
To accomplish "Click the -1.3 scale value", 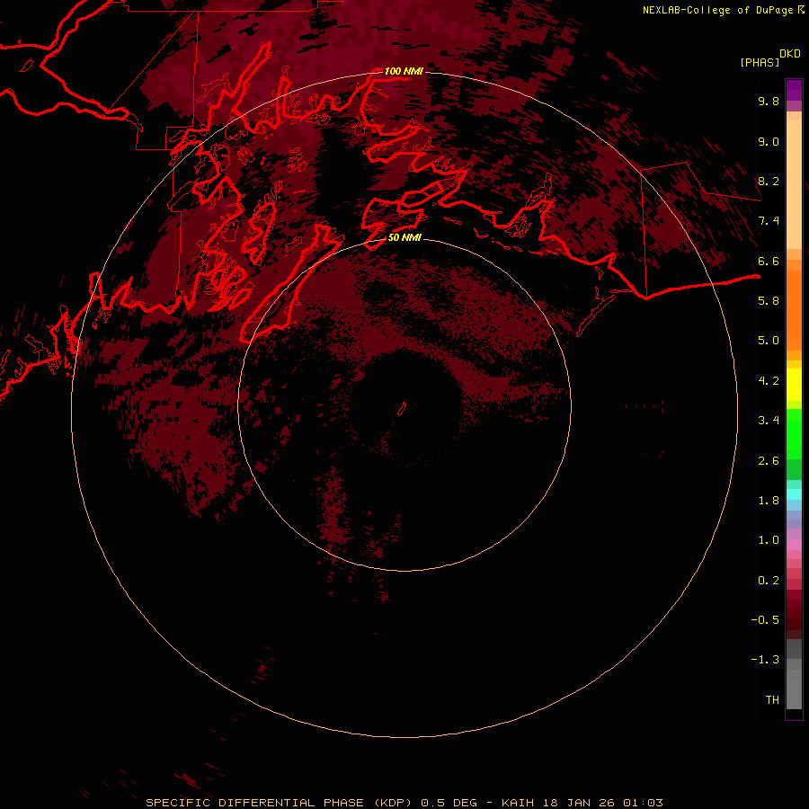I will (765, 660).
